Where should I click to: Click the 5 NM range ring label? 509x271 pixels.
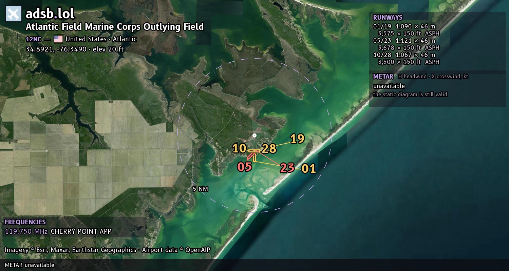coord(200,189)
